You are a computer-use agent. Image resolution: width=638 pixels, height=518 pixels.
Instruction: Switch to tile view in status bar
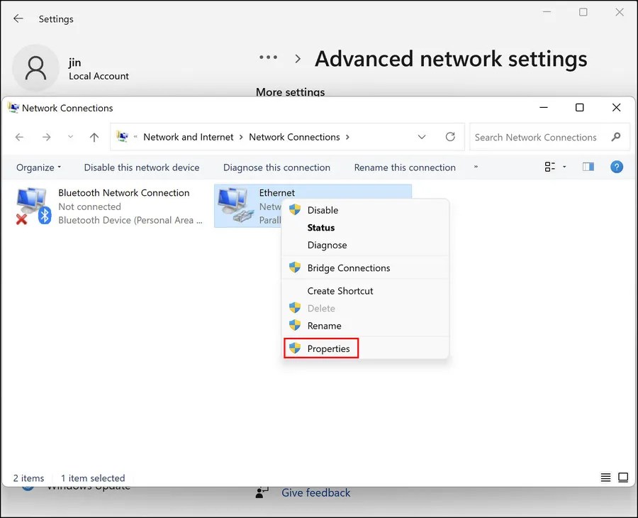click(x=624, y=478)
